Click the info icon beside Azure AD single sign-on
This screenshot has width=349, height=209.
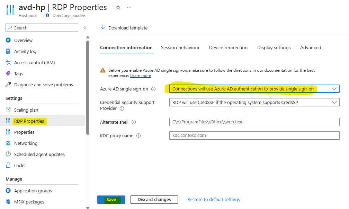point(153,89)
